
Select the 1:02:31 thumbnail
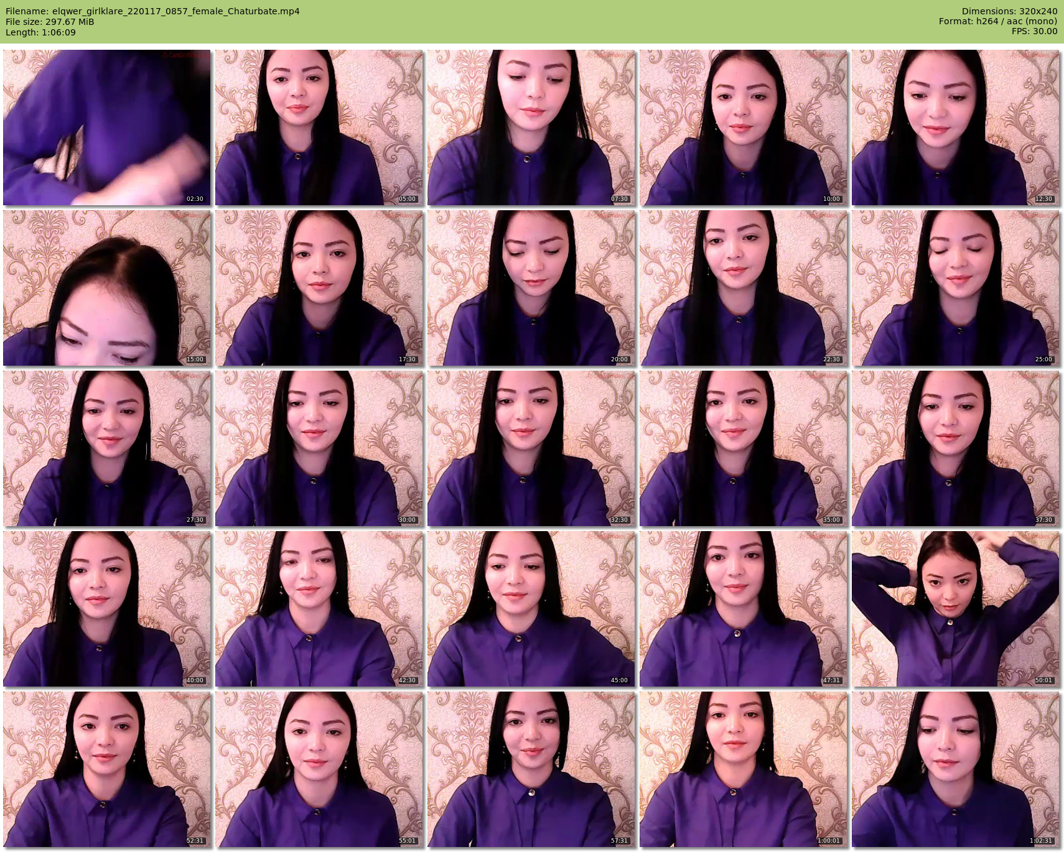click(x=956, y=769)
